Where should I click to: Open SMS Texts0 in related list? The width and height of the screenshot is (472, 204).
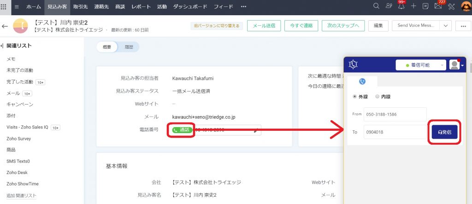point(18,161)
